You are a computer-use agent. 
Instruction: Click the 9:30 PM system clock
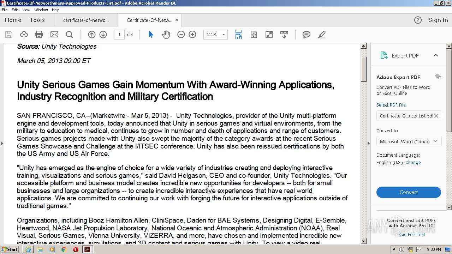click(x=434, y=249)
